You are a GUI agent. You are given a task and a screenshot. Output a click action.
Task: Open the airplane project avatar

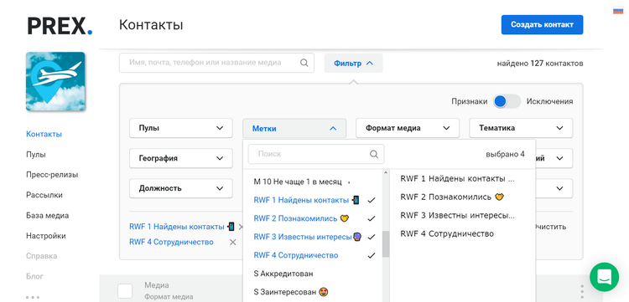(x=55, y=81)
